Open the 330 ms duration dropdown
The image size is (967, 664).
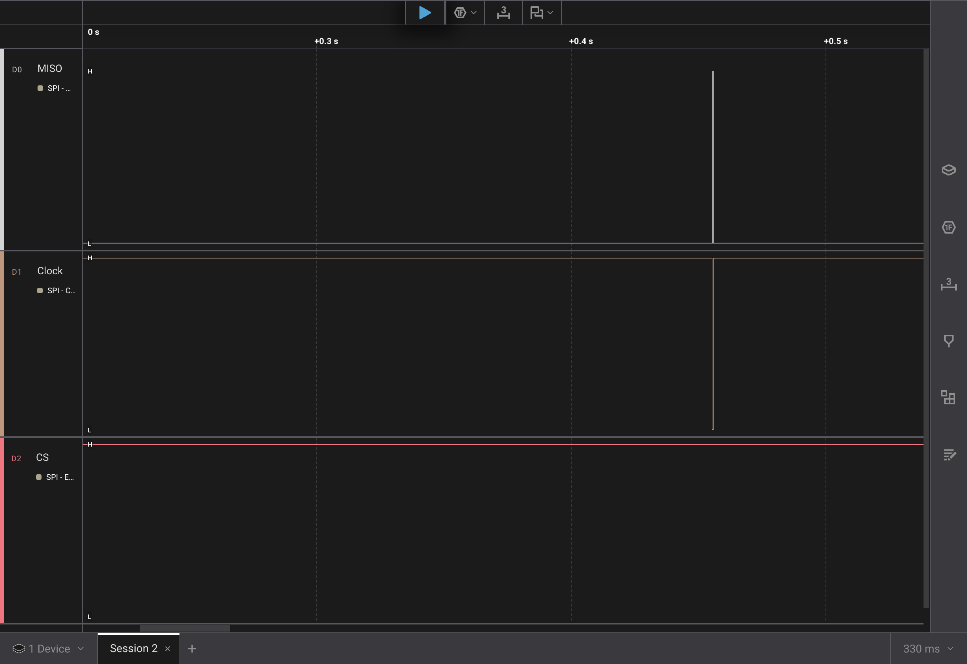[927, 648]
